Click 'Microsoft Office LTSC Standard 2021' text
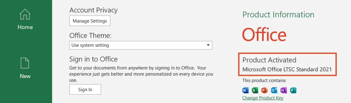351x103 pixels. click(287, 69)
